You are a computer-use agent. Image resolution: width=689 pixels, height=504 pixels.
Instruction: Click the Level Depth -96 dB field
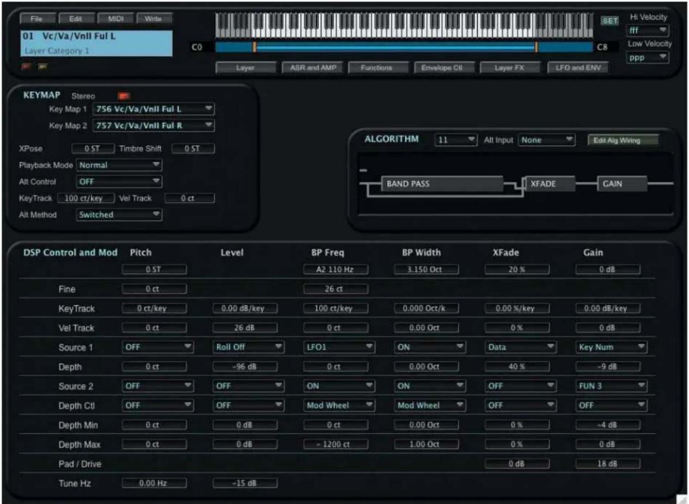pyautogui.click(x=245, y=367)
